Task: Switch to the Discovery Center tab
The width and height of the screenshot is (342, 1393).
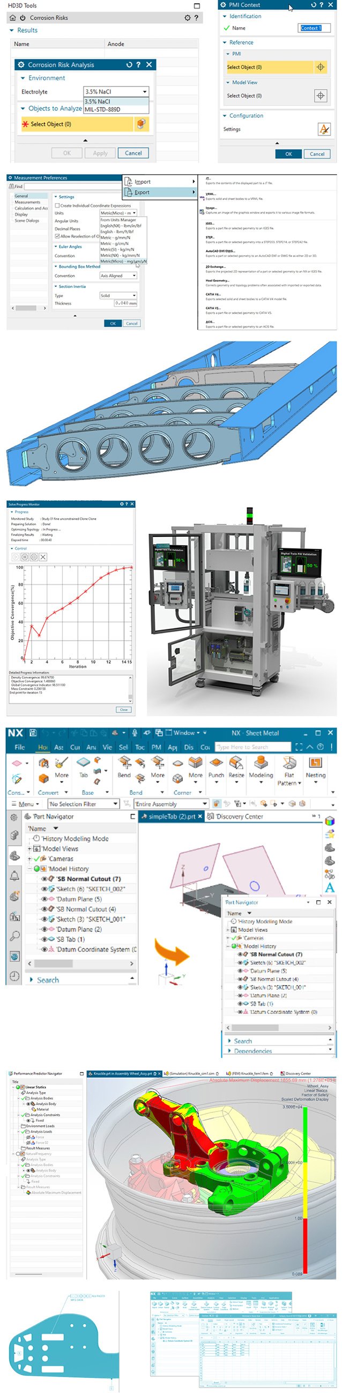Action: [x=239, y=816]
